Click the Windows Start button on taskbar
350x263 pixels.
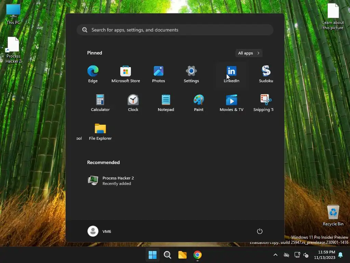click(153, 255)
